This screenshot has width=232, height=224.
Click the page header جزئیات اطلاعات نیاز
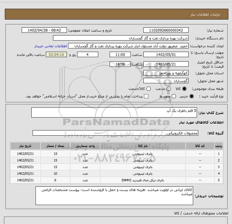click(x=205, y=14)
